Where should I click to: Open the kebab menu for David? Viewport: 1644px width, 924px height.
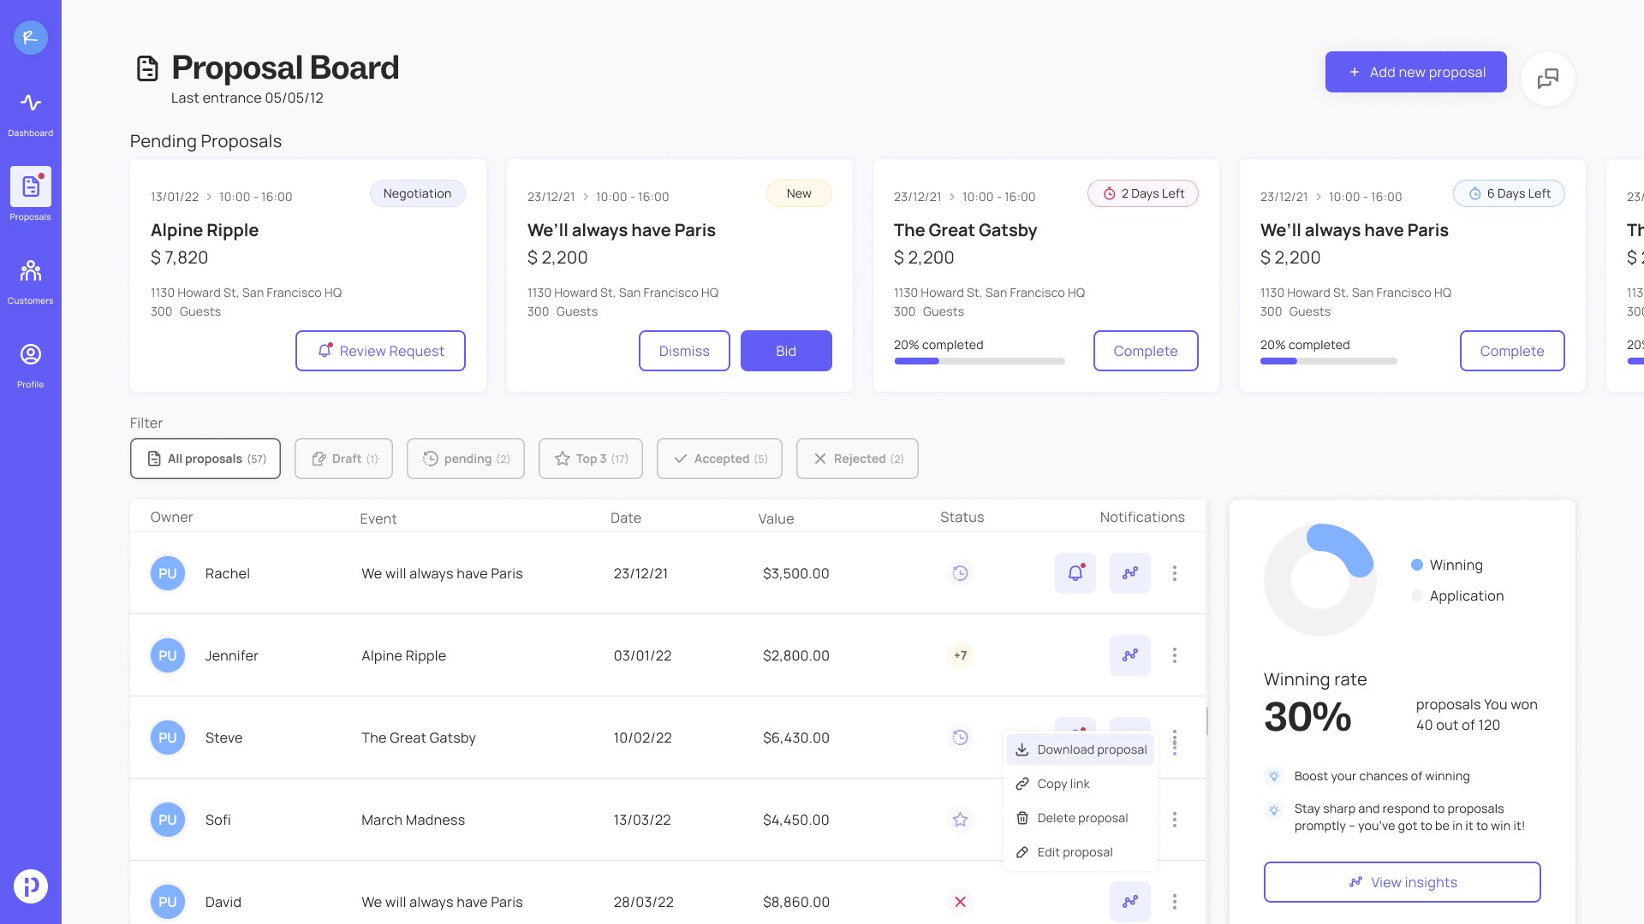click(1174, 902)
